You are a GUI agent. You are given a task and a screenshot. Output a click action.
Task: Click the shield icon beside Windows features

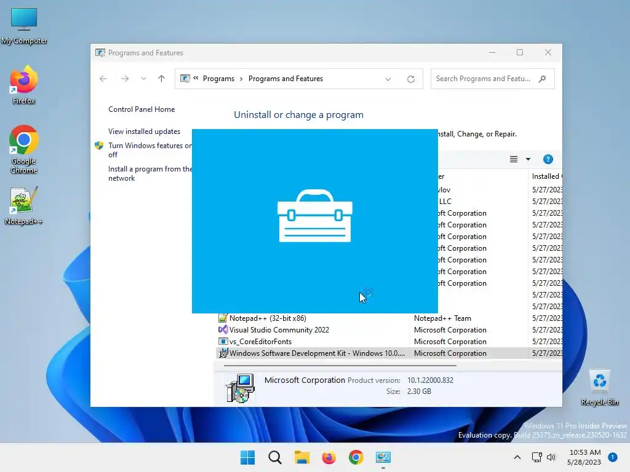point(99,145)
